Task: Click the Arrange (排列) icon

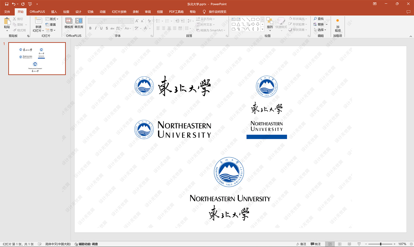Action: (270, 21)
